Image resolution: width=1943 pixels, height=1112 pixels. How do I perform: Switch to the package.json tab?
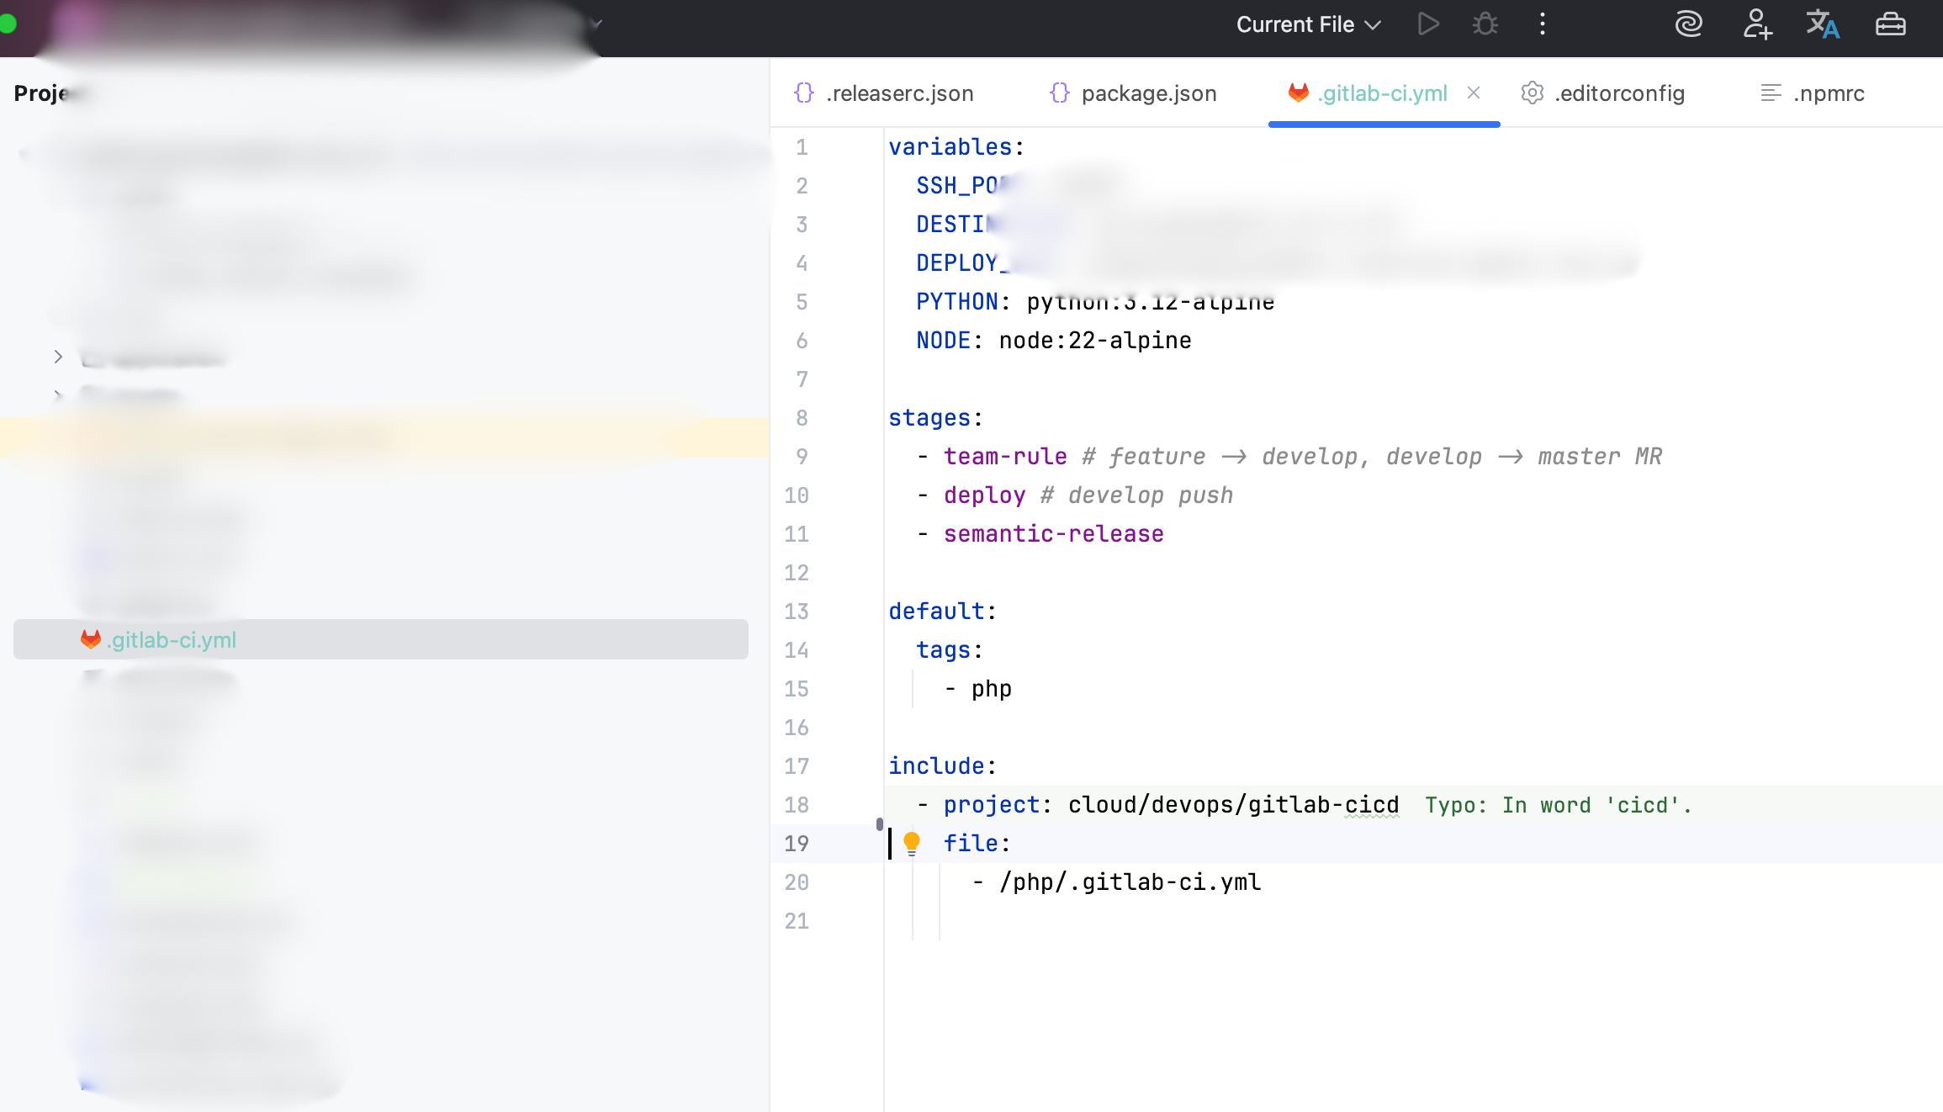tap(1148, 93)
